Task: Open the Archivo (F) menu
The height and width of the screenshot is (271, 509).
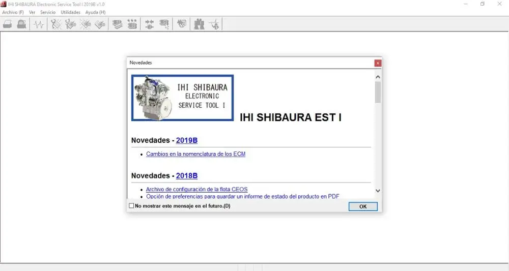Action: pos(13,12)
